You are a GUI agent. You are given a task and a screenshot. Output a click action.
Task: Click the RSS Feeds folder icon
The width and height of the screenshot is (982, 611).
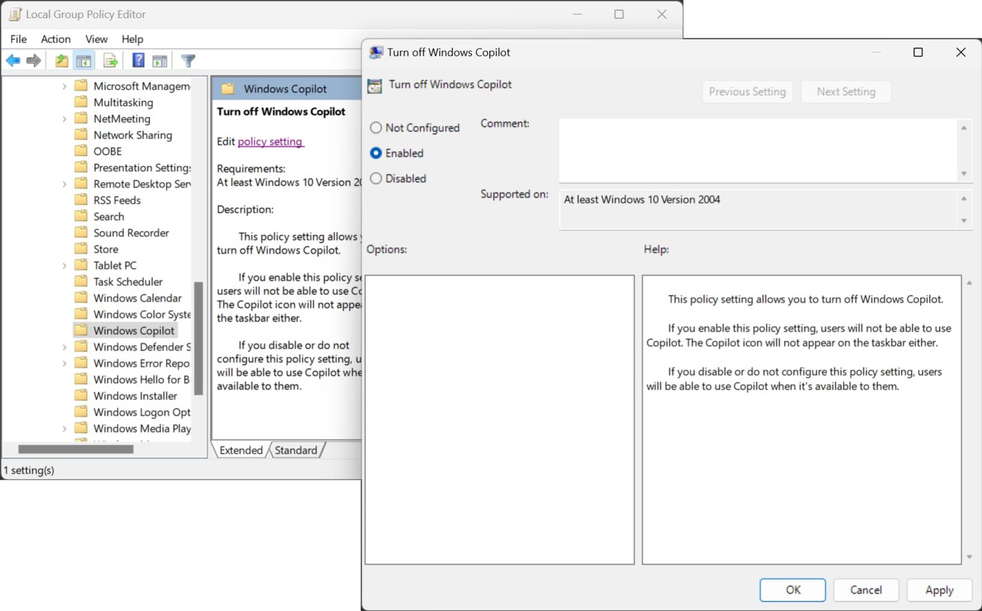[x=81, y=200]
